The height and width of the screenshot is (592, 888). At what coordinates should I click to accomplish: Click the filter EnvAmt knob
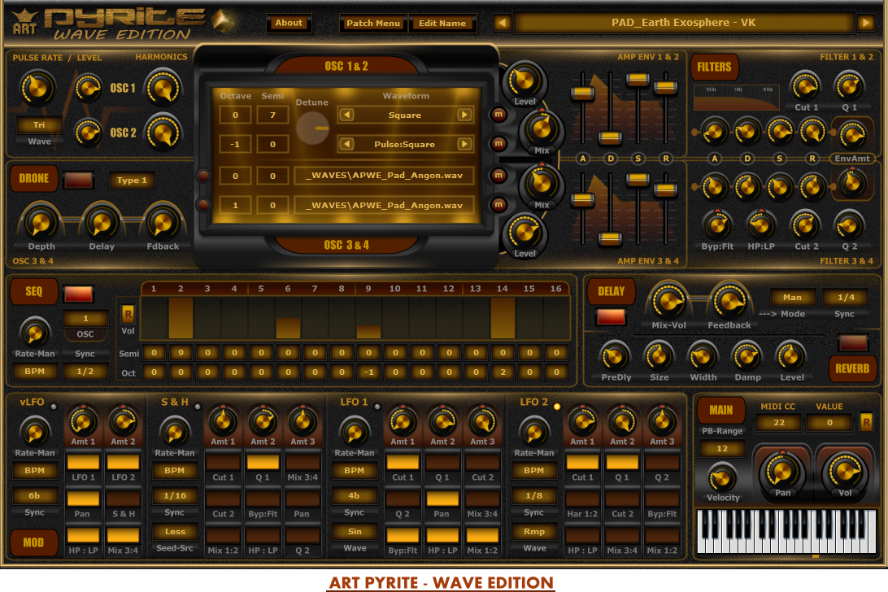[x=851, y=133]
